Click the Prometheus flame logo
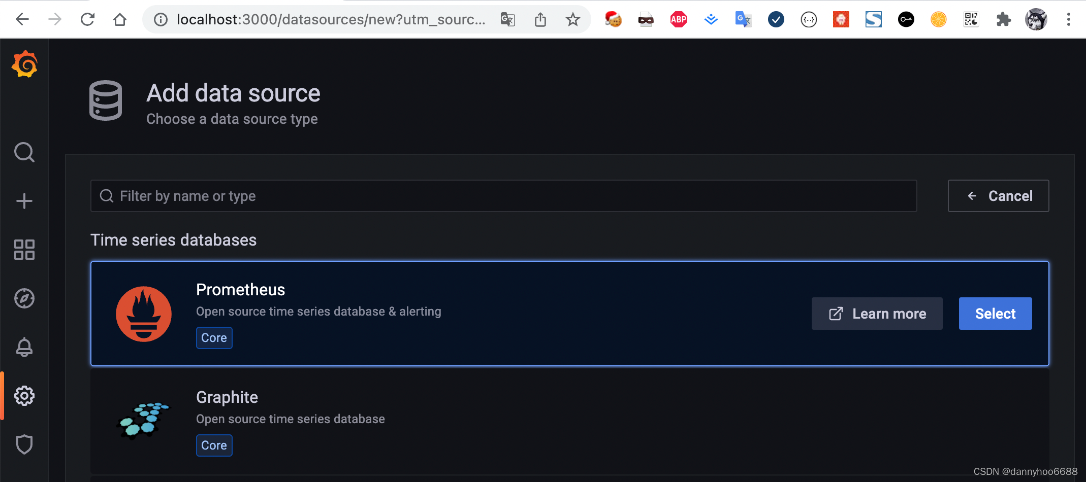1086x482 pixels. 144,314
